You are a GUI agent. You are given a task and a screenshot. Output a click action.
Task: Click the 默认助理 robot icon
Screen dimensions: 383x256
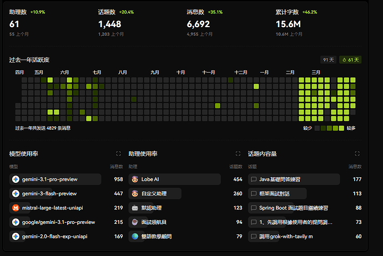[x=135, y=208]
